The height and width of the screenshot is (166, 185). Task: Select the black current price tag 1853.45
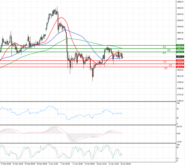(x=180, y=57)
